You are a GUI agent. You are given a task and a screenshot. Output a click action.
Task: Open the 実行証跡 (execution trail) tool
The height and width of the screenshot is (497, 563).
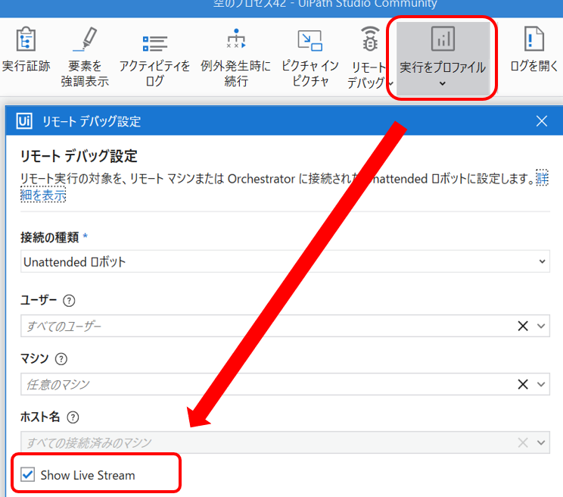click(x=26, y=50)
